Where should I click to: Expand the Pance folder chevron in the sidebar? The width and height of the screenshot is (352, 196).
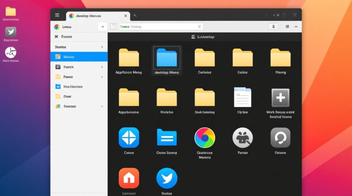102,77
